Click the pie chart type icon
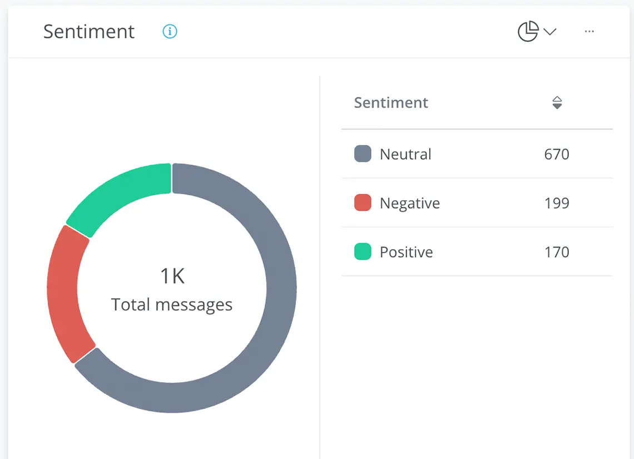 pos(528,32)
